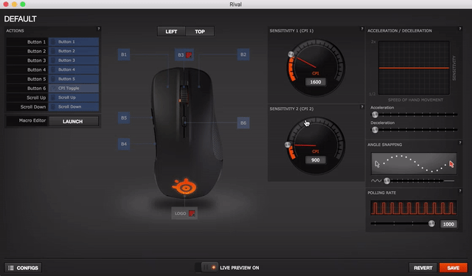Select the B1 button marker
Viewport: 472px width, 276px height.
[124, 55]
